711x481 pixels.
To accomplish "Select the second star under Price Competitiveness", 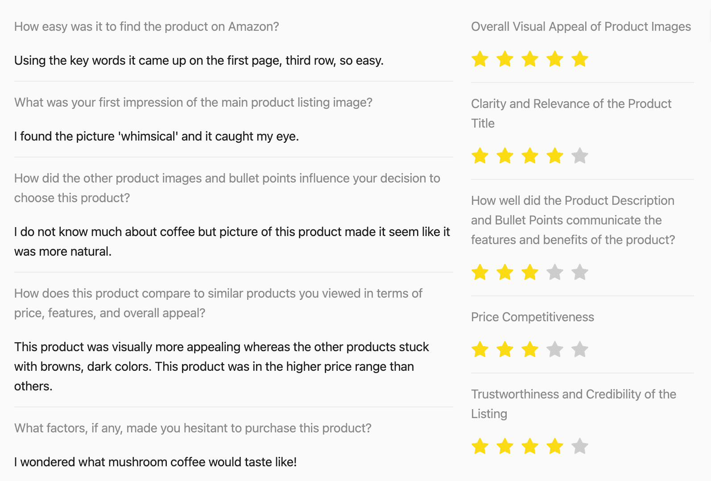I will [505, 349].
